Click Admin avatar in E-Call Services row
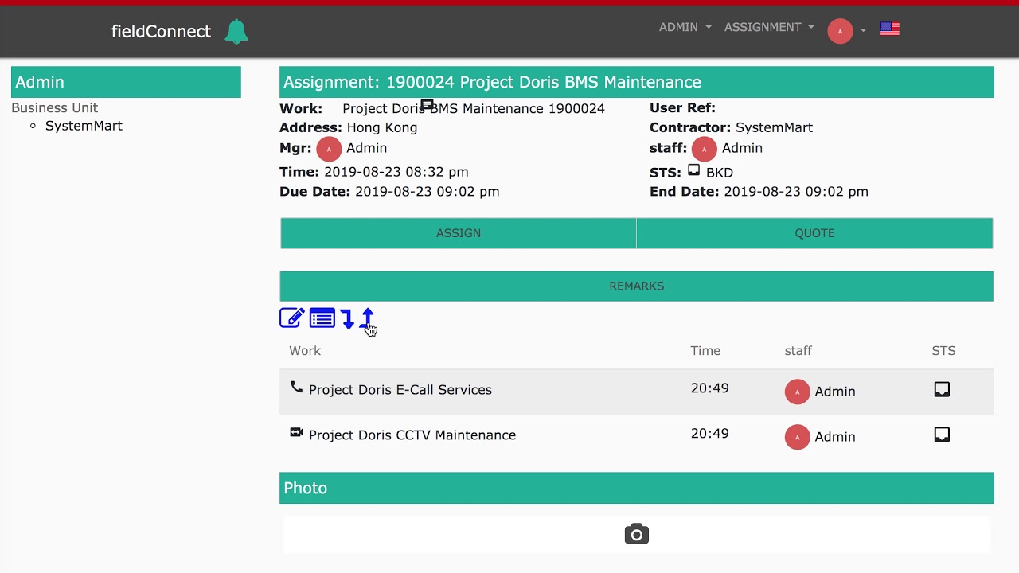Viewport: 1019px width, 573px height. click(797, 392)
